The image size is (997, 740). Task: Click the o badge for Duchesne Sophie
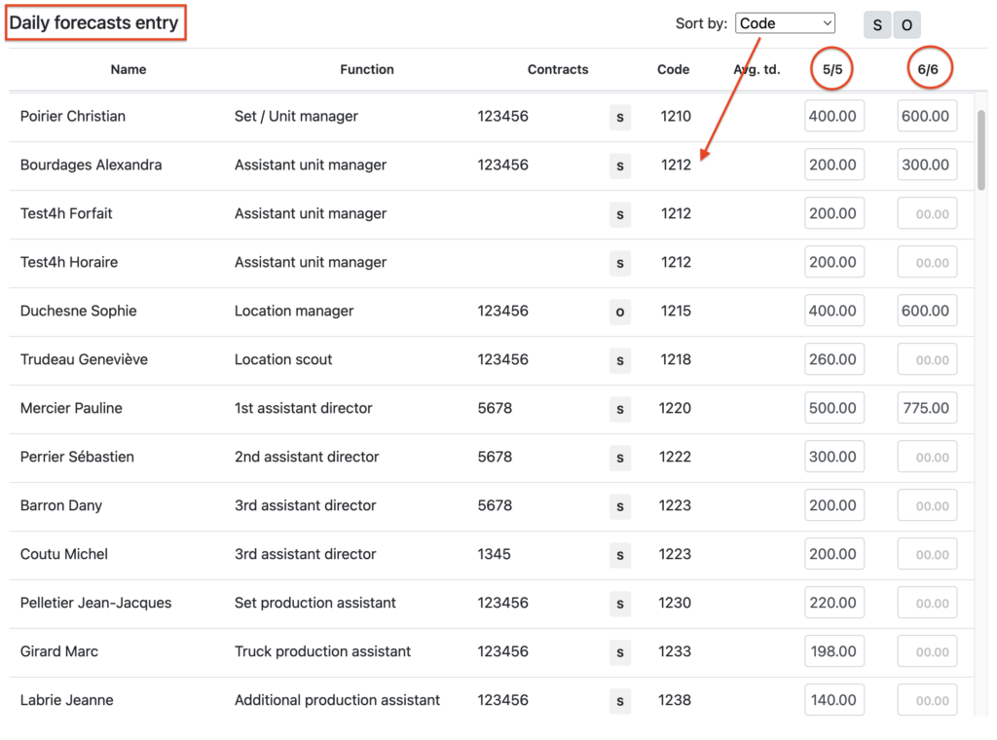pos(620,312)
